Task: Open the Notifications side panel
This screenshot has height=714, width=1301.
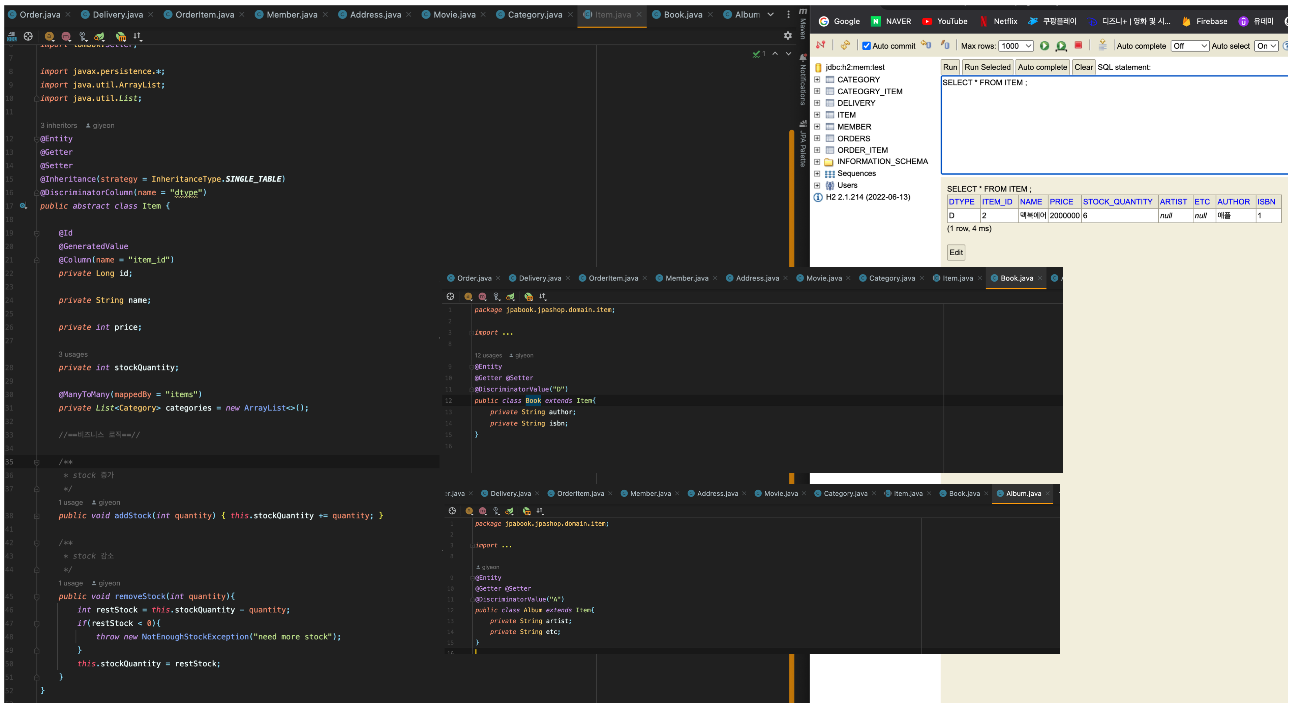Action: coord(803,79)
